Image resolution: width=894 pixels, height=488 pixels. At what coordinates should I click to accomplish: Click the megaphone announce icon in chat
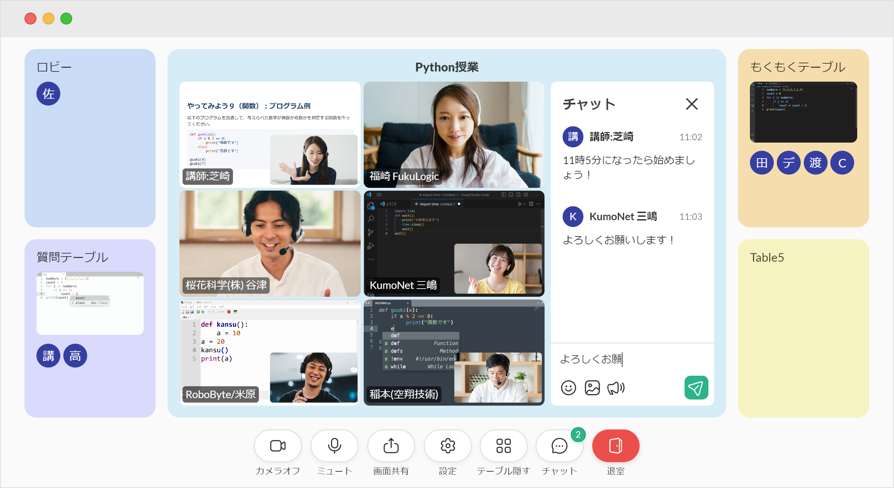616,388
